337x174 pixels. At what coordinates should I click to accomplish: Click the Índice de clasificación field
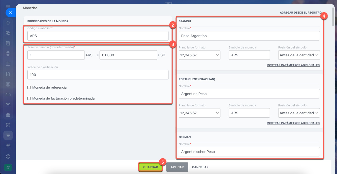[x=98, y=75]
